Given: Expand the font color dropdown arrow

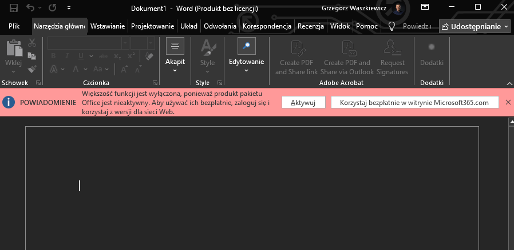Looking at the screenshot, I should 85,69.
